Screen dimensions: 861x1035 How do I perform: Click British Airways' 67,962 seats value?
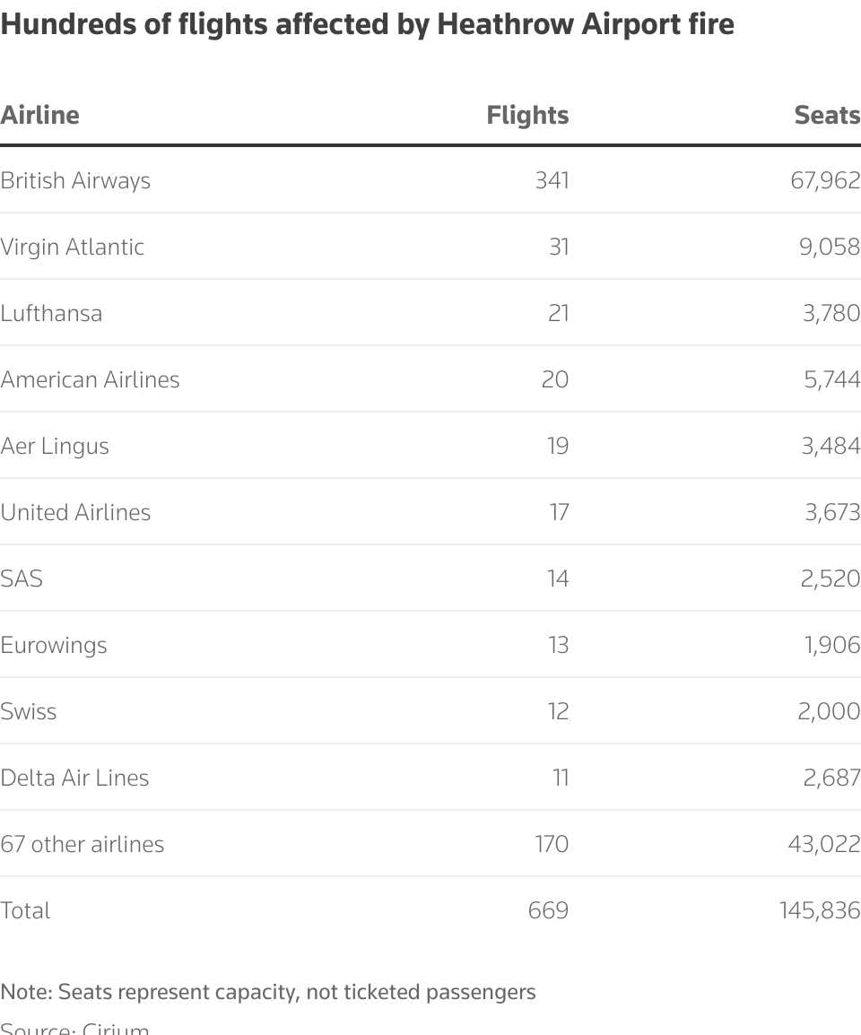click(x=825, y=180)
